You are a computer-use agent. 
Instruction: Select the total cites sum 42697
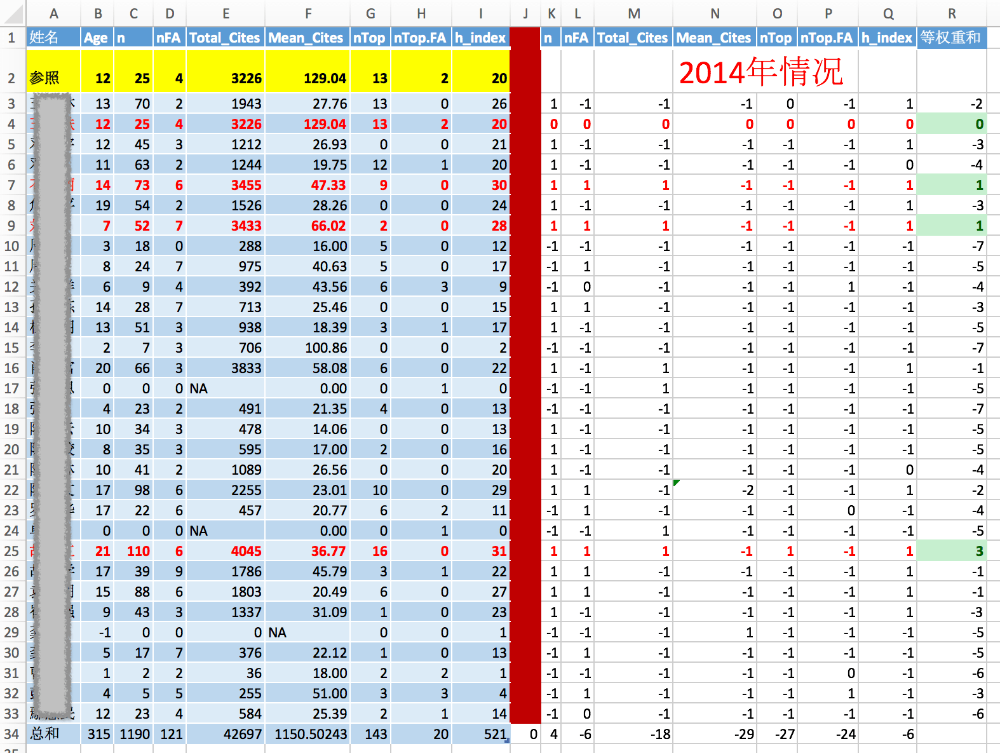tap(226, 734)
